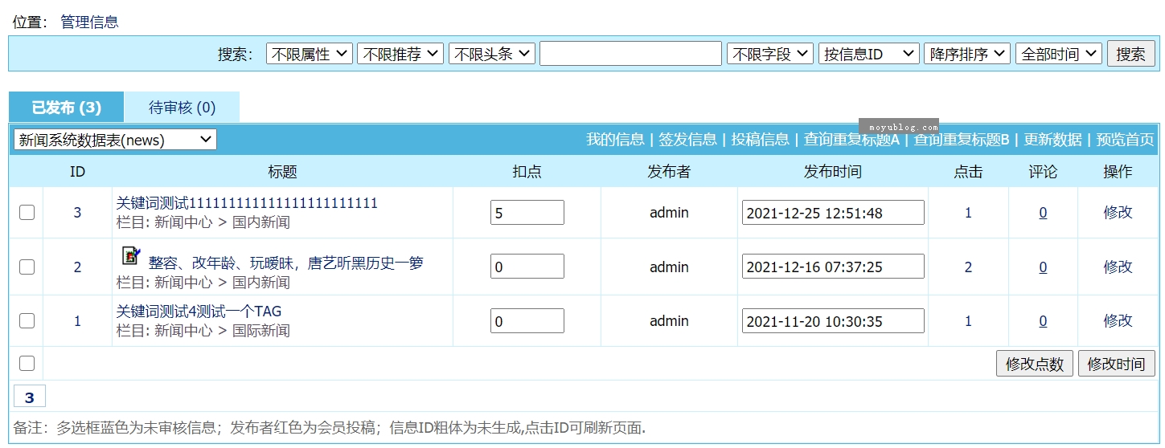1165x448 pixels.
Task: Toggle the select-all checkbox in bottom row
Action: [27, 363]
